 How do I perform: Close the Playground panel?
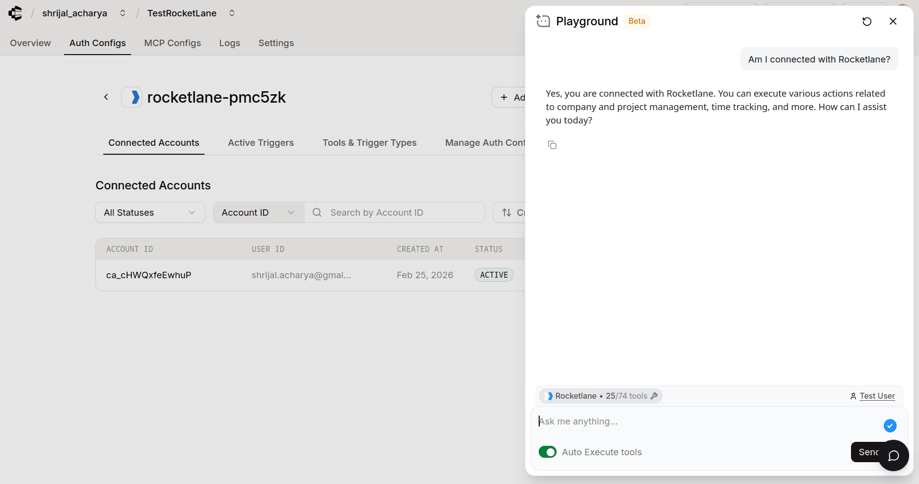(x=893, y=21)
